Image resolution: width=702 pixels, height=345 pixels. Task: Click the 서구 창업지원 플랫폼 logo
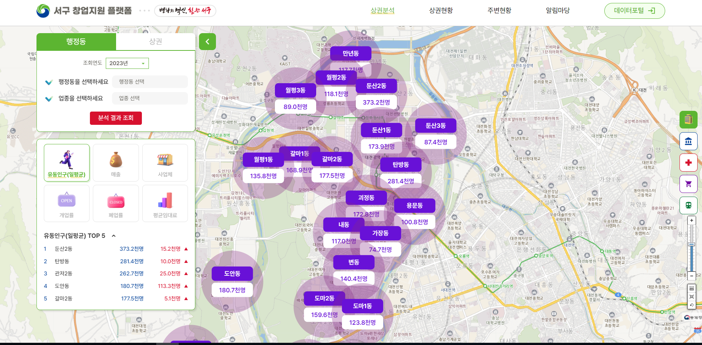(x=84, y=11)
